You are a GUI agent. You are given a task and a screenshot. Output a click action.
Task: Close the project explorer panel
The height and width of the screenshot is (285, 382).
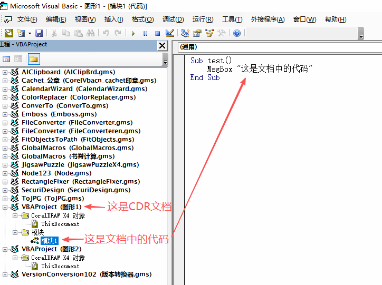163,46
